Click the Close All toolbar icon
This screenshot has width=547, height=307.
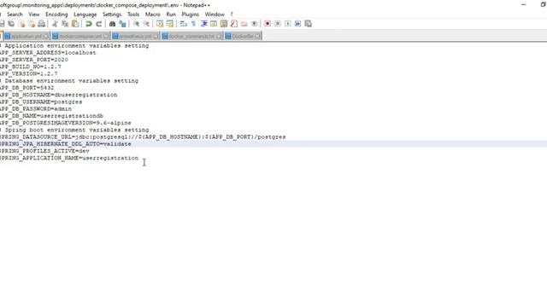[32, 24]
